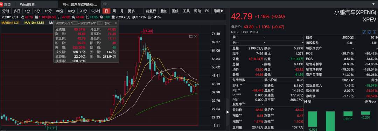Select the 15分 period
The image size is (378, 131).
[x=48, y=11]
